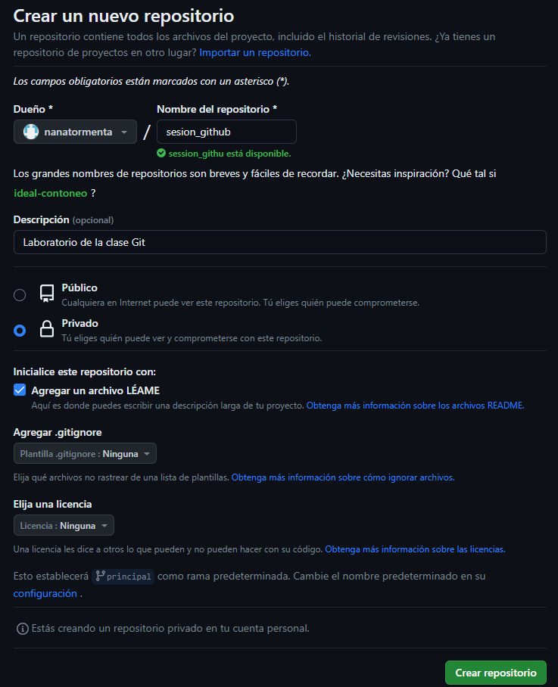The width and height of the screenshot is (558, 687).
Task: Open the Plantilla .gitignore dropdown
Action: pos(84,453)
